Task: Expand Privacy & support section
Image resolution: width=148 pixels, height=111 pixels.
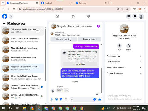Action: 124,73
